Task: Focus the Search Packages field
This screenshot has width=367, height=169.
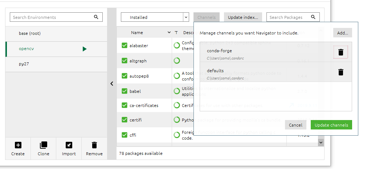Action: [289, 17]
